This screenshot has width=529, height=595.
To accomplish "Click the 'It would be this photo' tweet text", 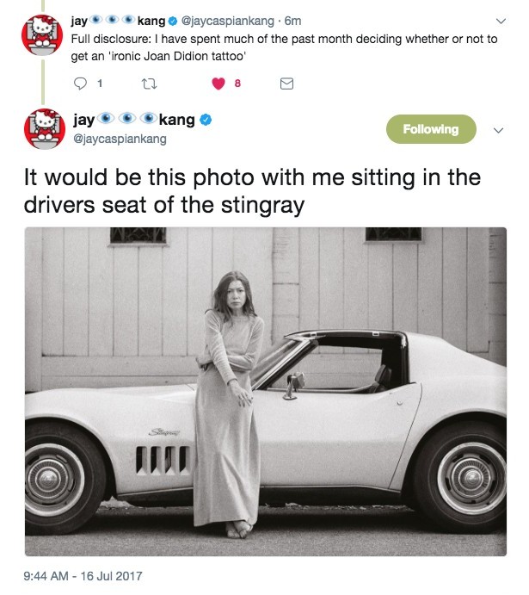I will [x=251, y=192].
